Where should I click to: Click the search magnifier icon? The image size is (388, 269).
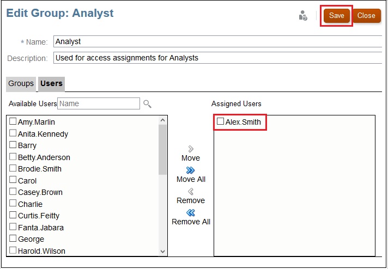[x=147, y=104]
